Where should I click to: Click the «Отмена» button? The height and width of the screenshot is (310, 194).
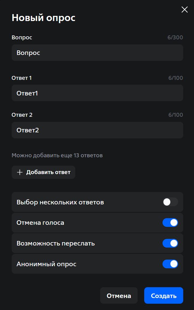(119, 295)
